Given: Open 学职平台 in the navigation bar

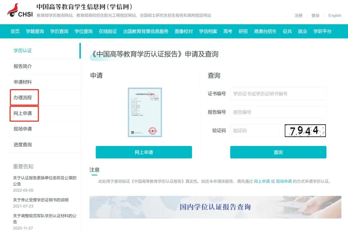Looking at the screenshot, I should pos(322,31).
